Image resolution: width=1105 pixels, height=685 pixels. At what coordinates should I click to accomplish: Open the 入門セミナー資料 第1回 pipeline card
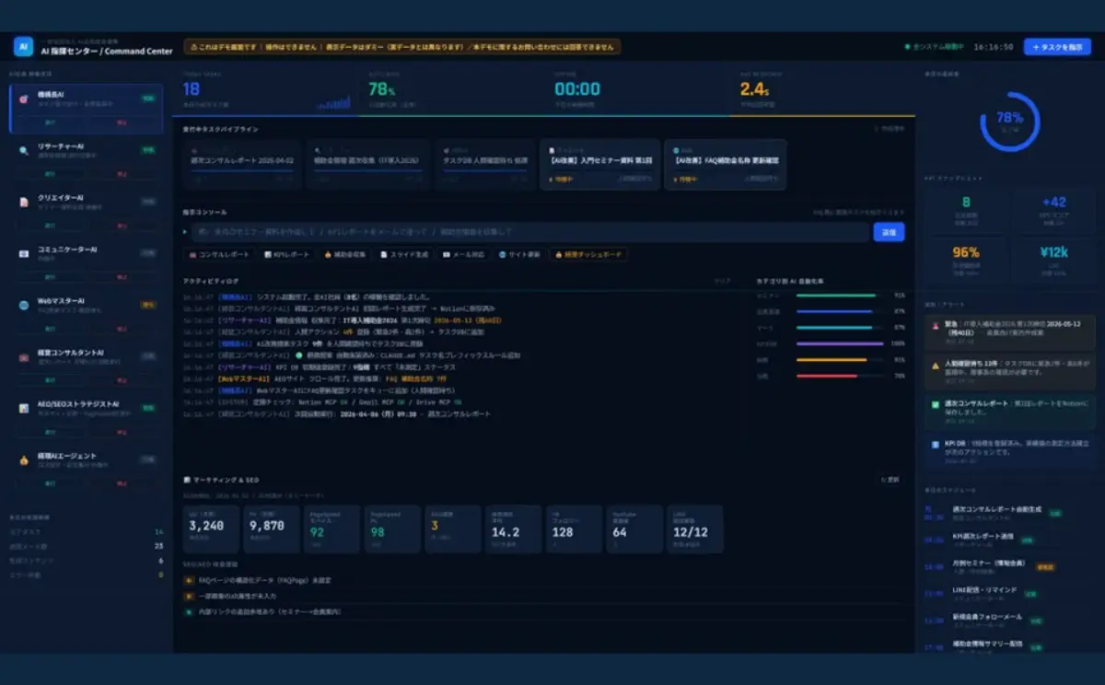point(599,165)
